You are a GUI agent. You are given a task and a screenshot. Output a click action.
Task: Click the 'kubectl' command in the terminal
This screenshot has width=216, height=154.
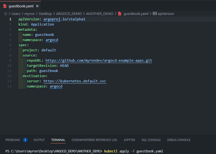point(111,151)
